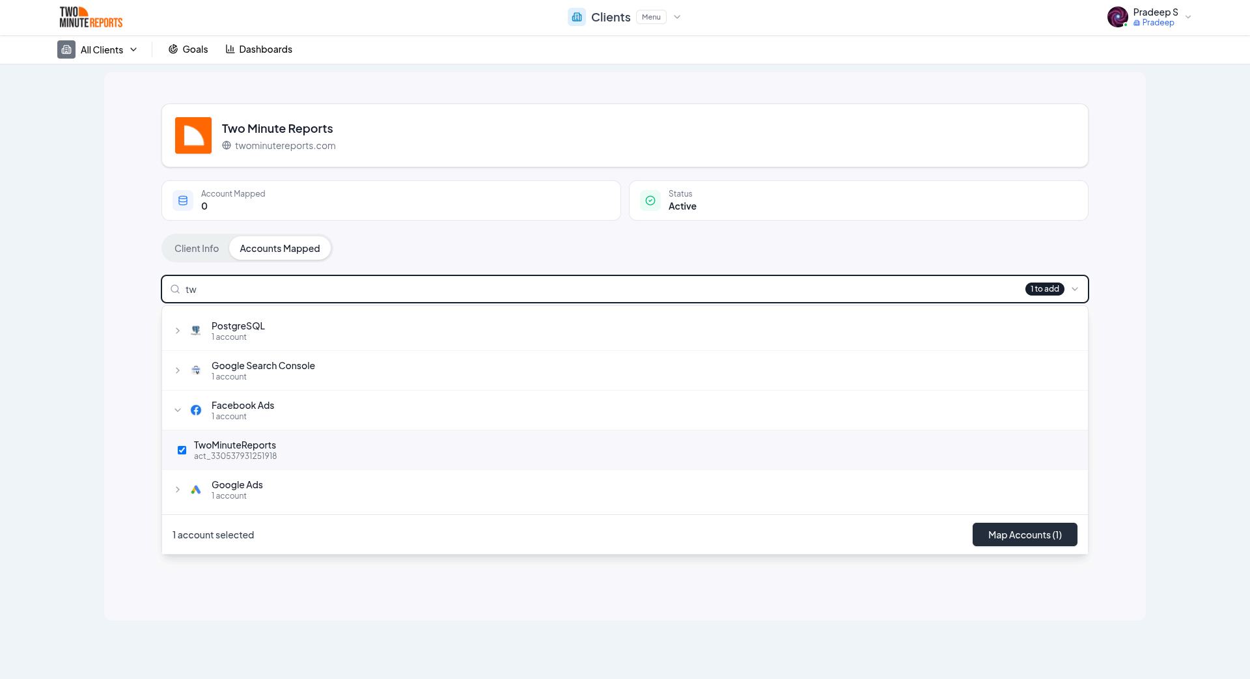Switch to the Client Info tab

(x=196, y=248)
